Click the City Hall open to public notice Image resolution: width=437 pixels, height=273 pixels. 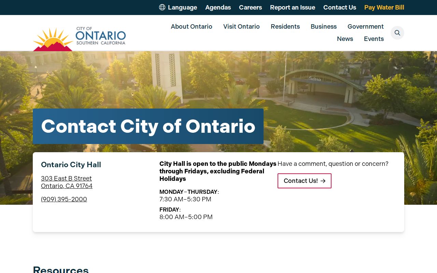pos(218,171)
